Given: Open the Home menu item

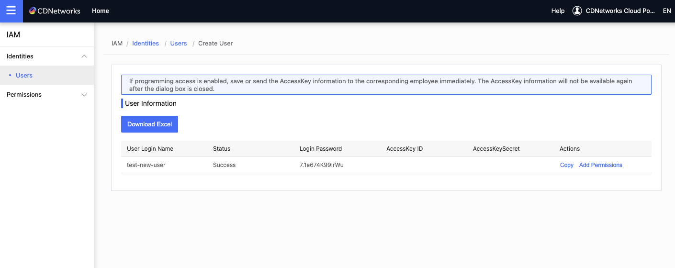Looking at the screenshot, I should pyautogui.click(x=101, y=11).
